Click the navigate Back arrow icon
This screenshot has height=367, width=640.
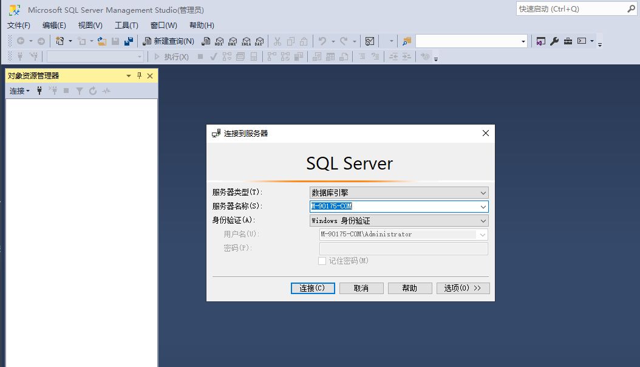[x=21, y=41]
